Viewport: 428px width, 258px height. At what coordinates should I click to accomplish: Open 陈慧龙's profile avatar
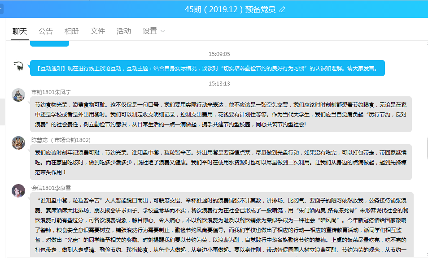pos(18,143)
